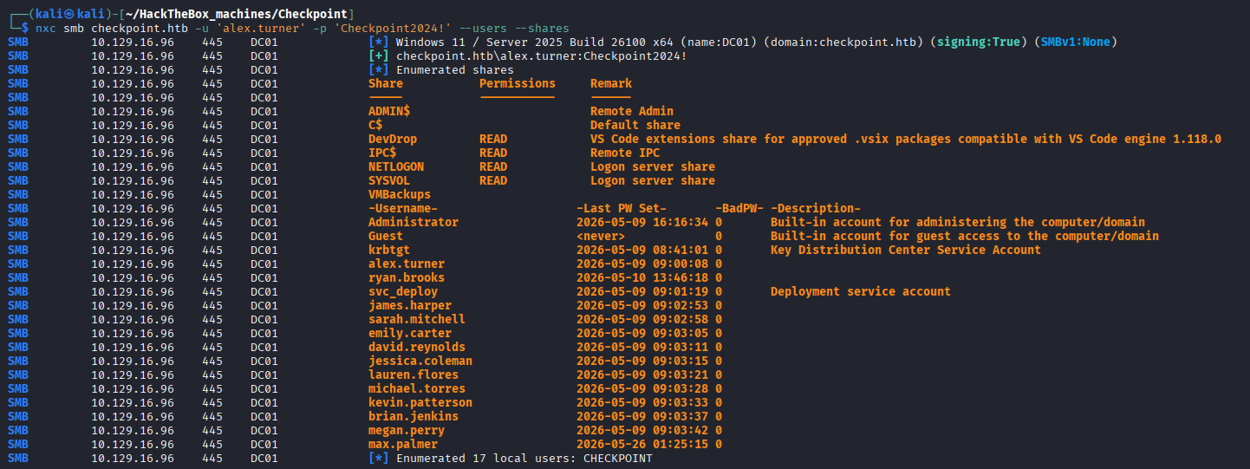
Task: Click the kevin.patterson username
Action: (420, 402)
